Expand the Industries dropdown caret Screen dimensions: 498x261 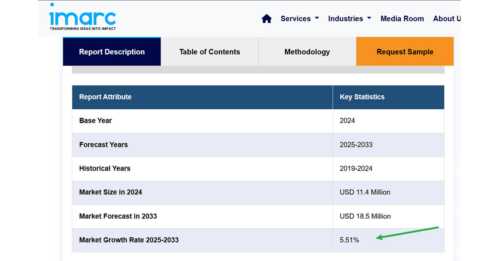369,18
